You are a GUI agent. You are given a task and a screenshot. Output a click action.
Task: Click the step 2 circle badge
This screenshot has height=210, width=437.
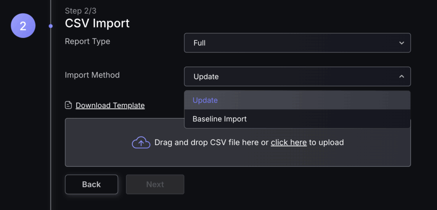tap(23, 26)
